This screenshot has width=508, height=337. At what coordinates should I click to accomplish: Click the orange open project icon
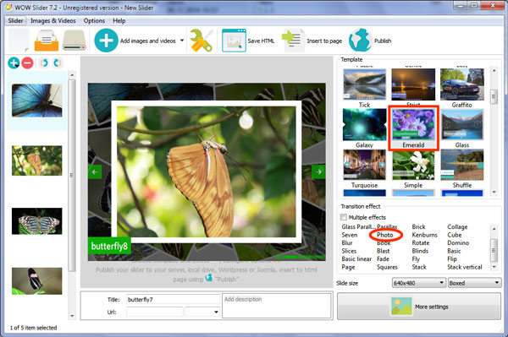click(x=47, y=41)
